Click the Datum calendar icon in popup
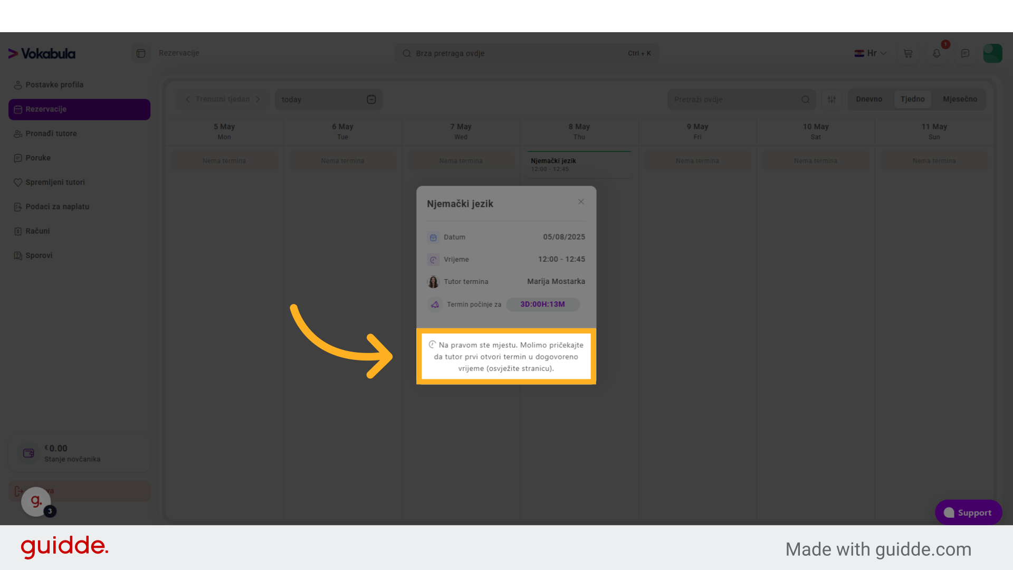The image size is (1013, 570). coord(433,237)
